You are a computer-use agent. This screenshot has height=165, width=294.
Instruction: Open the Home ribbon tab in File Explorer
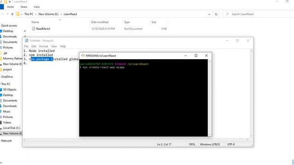pyautogui.click(x=11, y=7)
